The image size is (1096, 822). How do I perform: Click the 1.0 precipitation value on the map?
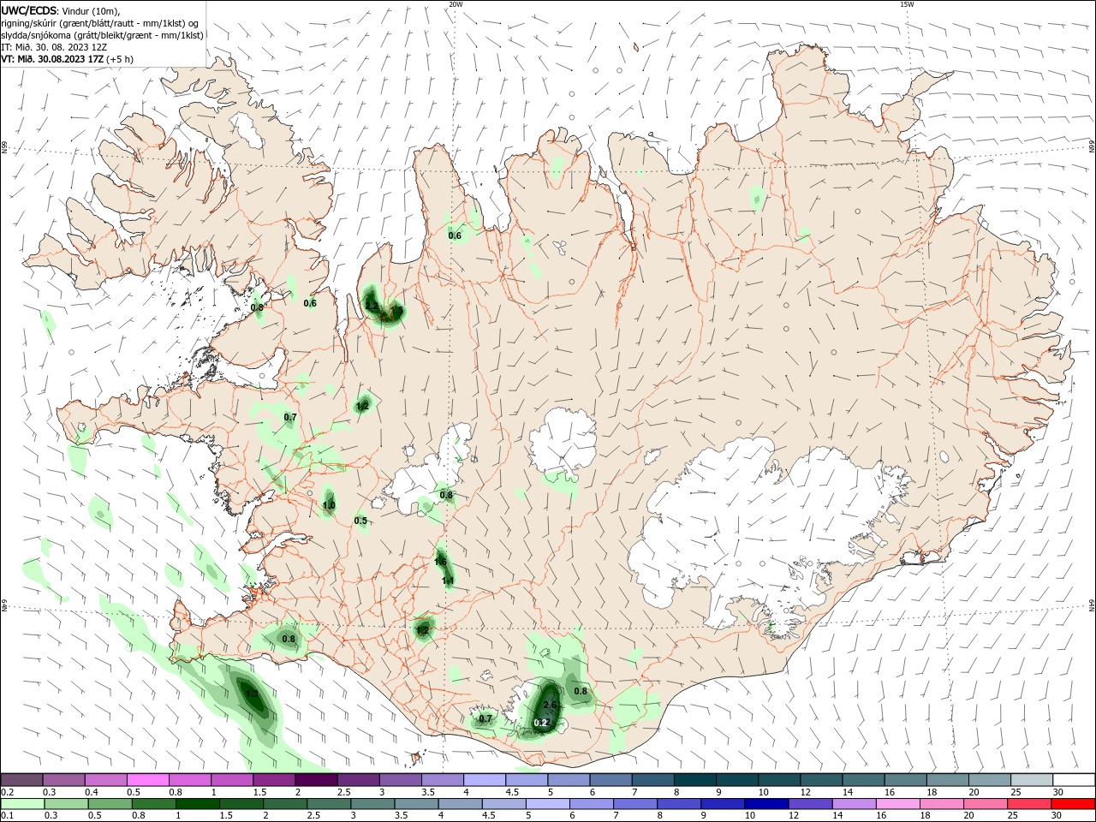click(x=329, y=505)
